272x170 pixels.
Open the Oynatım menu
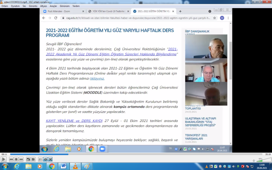(x=15, y=6)
